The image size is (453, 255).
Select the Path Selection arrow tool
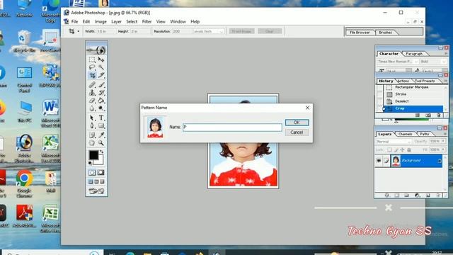(92, 118)
